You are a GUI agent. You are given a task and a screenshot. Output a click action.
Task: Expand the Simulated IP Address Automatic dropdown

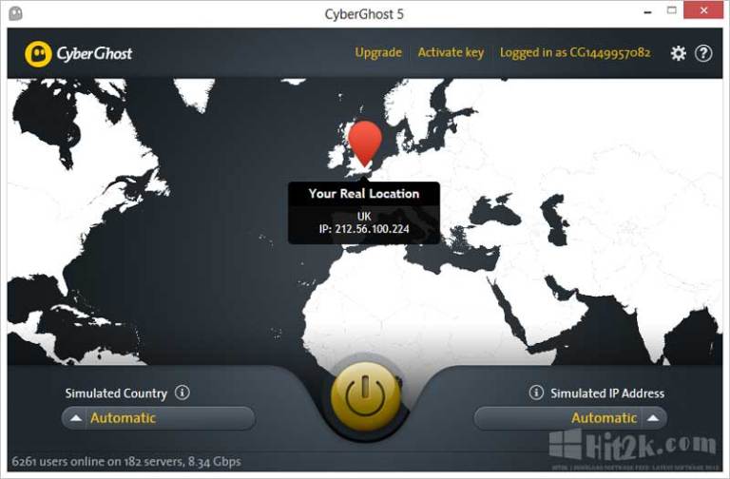570,418
